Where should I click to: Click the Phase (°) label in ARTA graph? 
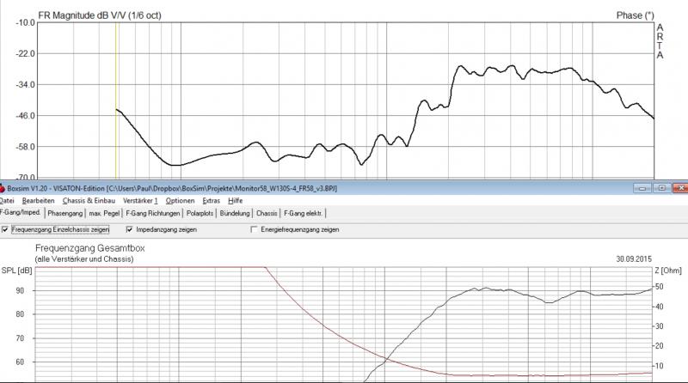click(x=635, y=15)
